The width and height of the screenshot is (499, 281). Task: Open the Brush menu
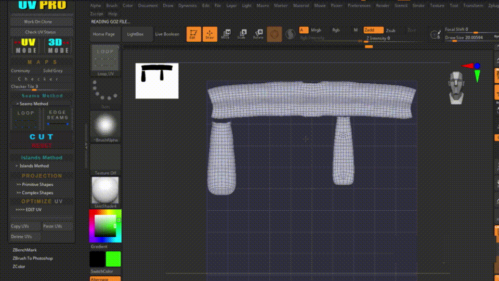(x=112, y=6)
